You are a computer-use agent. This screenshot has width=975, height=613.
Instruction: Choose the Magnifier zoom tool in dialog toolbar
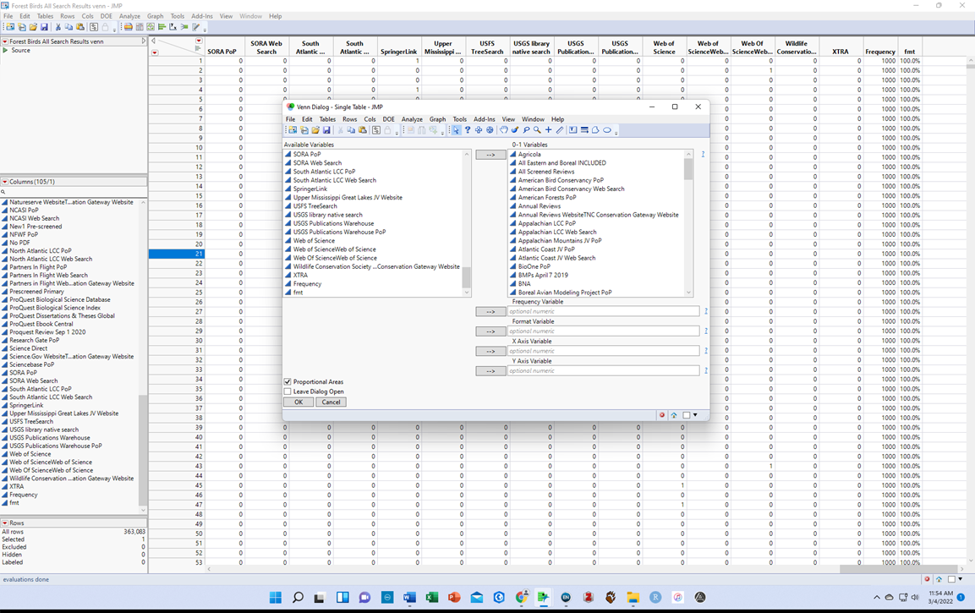click(537, 130)
